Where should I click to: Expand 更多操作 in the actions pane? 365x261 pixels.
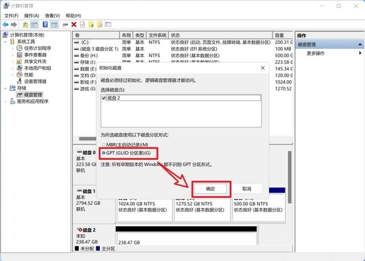[x=316, y=53]
